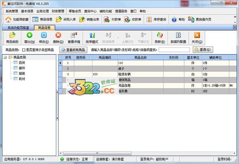
Task: Select the row named 桌子
Action: pyautogui.click(x=148, y=68)
